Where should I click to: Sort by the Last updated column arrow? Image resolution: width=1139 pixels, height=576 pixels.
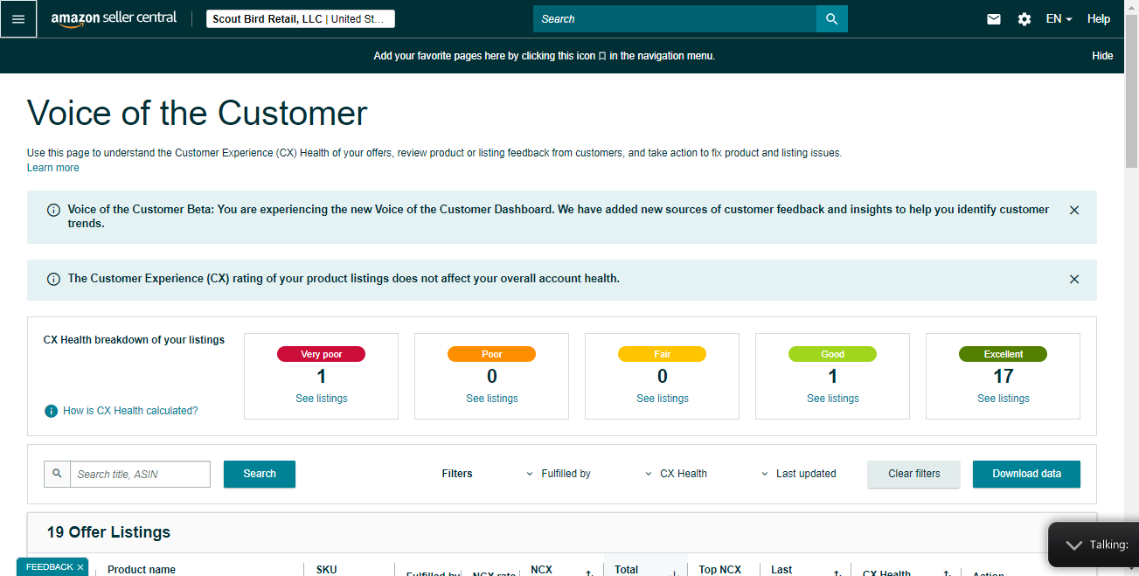837,573
